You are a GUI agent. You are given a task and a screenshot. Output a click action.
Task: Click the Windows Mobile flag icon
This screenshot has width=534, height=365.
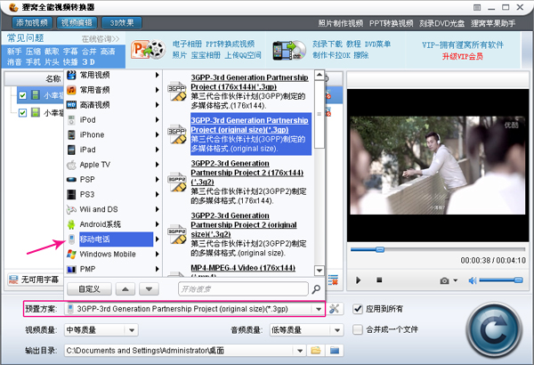(x=71, y=255)
